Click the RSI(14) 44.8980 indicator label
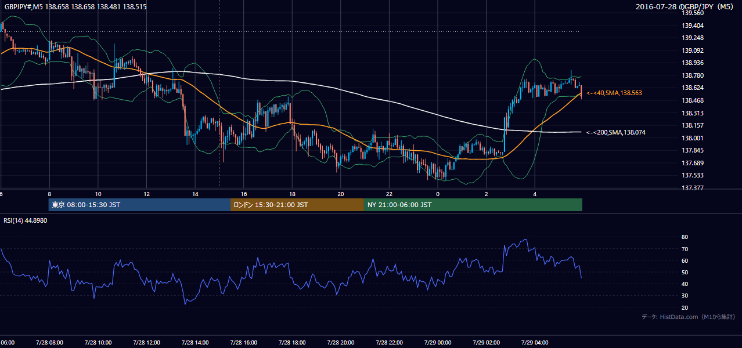Screen dimensions: 742x348 point(26,221)
